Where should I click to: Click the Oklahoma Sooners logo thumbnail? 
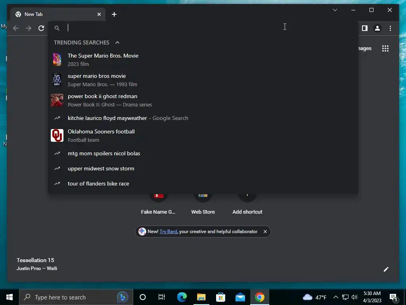[x=57, y=135]
